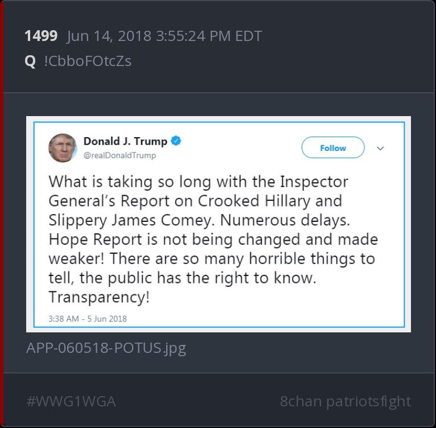Select post number 1499
The image size is (436, 428).
point(41,36)
